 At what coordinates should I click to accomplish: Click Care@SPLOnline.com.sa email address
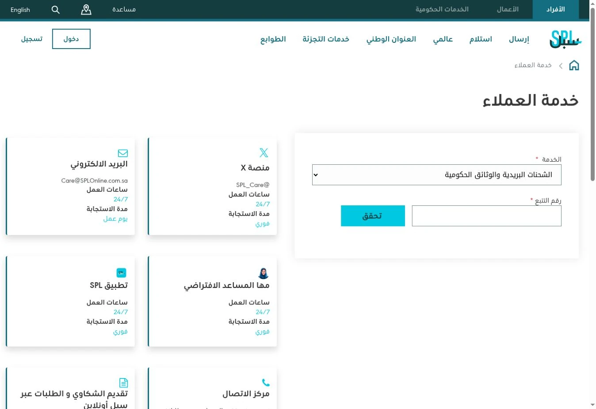pyautogui.click(x=95, y=181)
